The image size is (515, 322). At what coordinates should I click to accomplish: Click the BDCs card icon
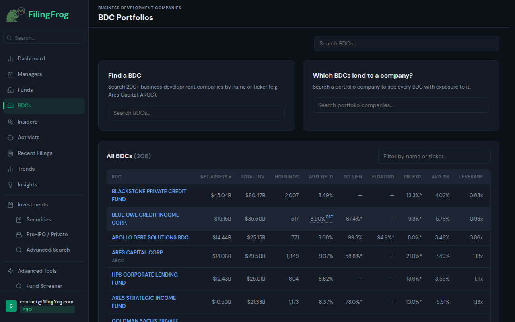pos(10,106)
